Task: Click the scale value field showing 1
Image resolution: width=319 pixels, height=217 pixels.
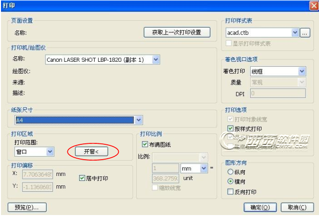Action: 165,168
